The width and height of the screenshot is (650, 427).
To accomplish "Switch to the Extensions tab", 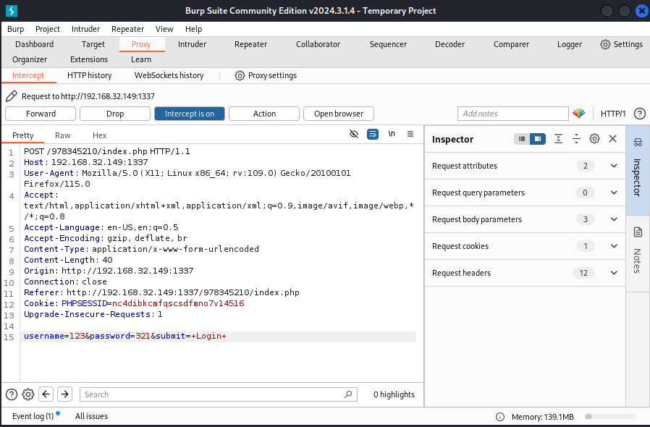I will 89,59.
